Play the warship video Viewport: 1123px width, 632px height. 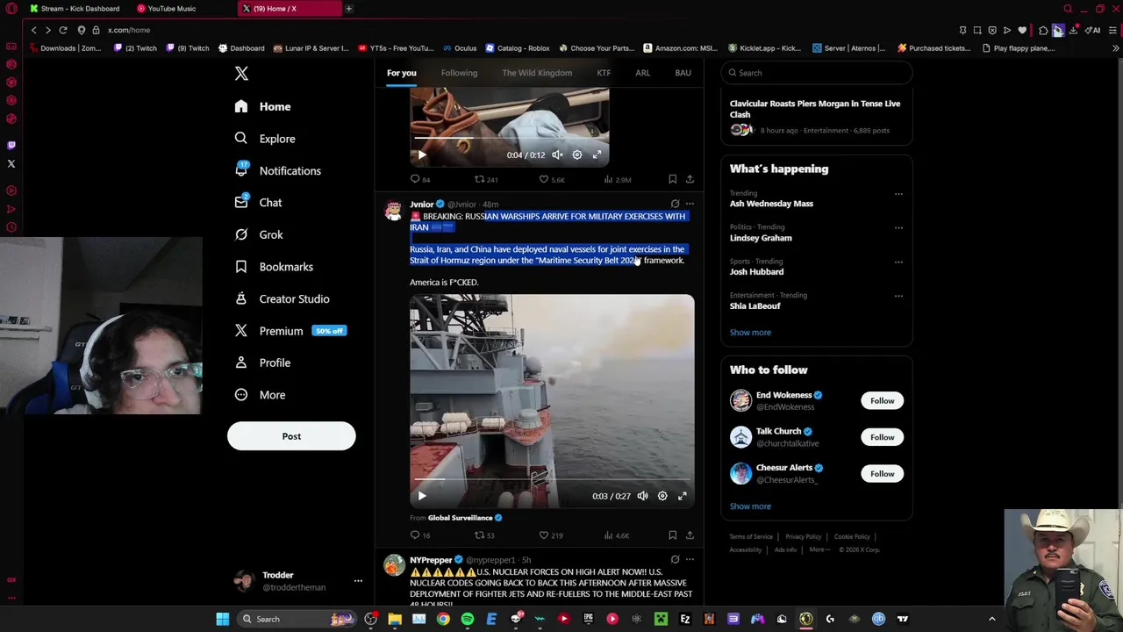[422, 496]
